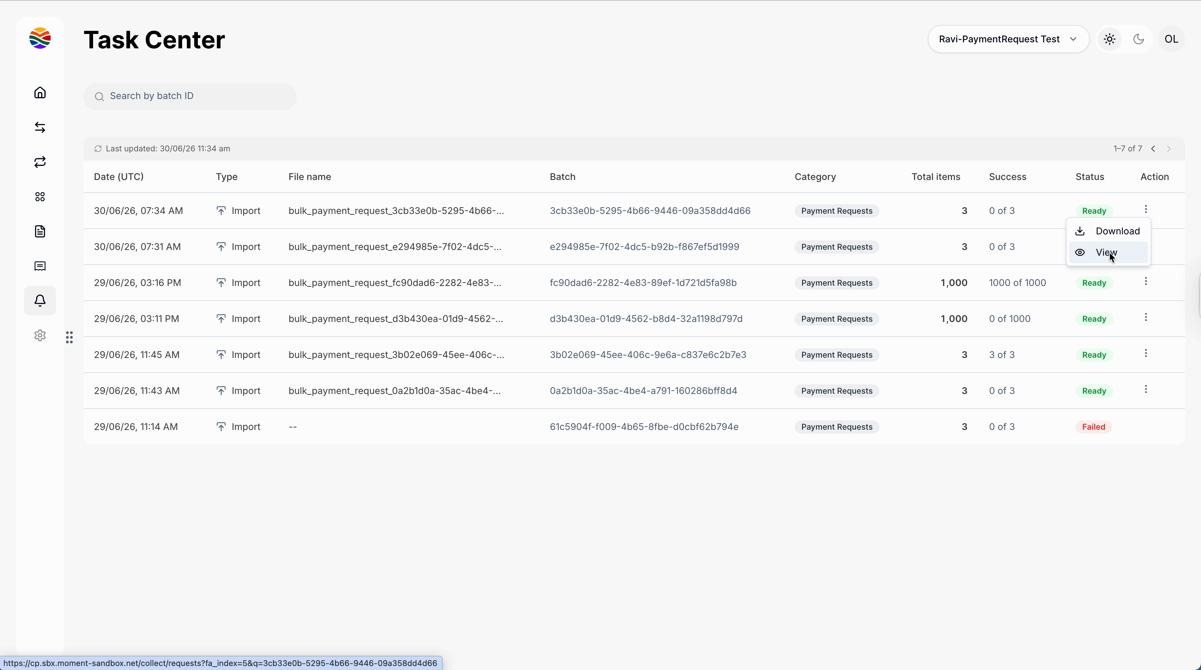
Task: Open the document icon in the sidebar
Action: 40,232
